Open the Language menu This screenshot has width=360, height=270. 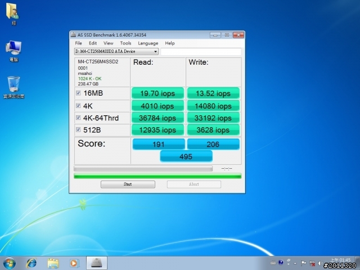pyautogui.click(x=148, y=43)
